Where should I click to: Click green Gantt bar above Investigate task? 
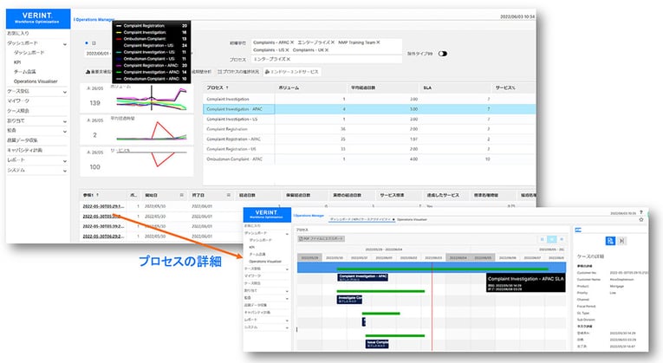[380, 291]
